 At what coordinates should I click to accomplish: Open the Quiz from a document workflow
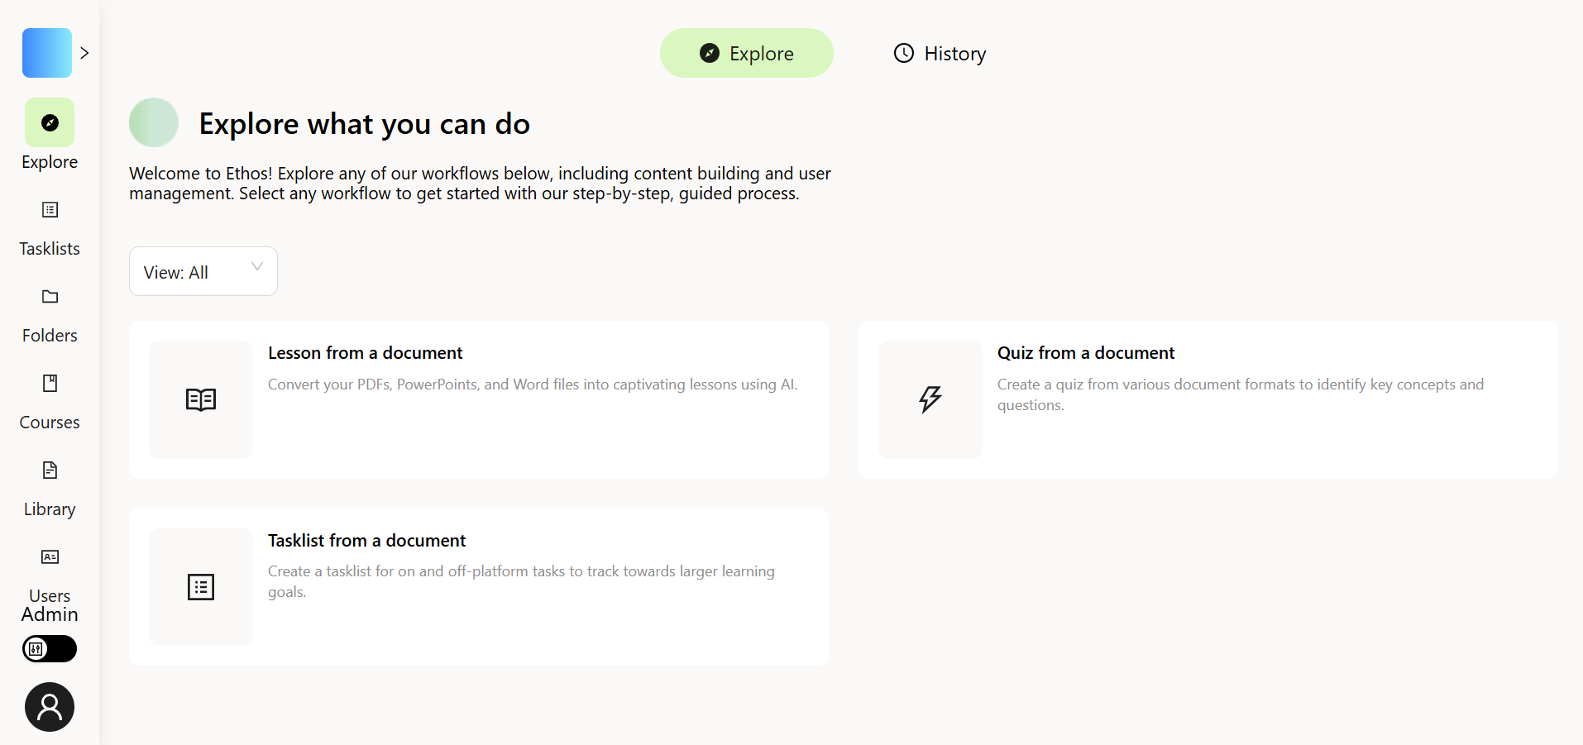coord(1208,399)
